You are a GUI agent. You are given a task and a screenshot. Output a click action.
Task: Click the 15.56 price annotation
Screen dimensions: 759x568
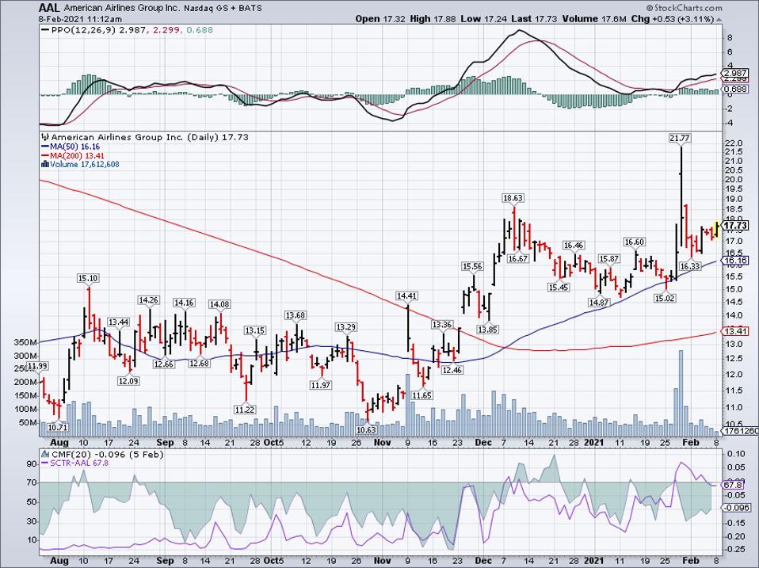coord(472,267)
